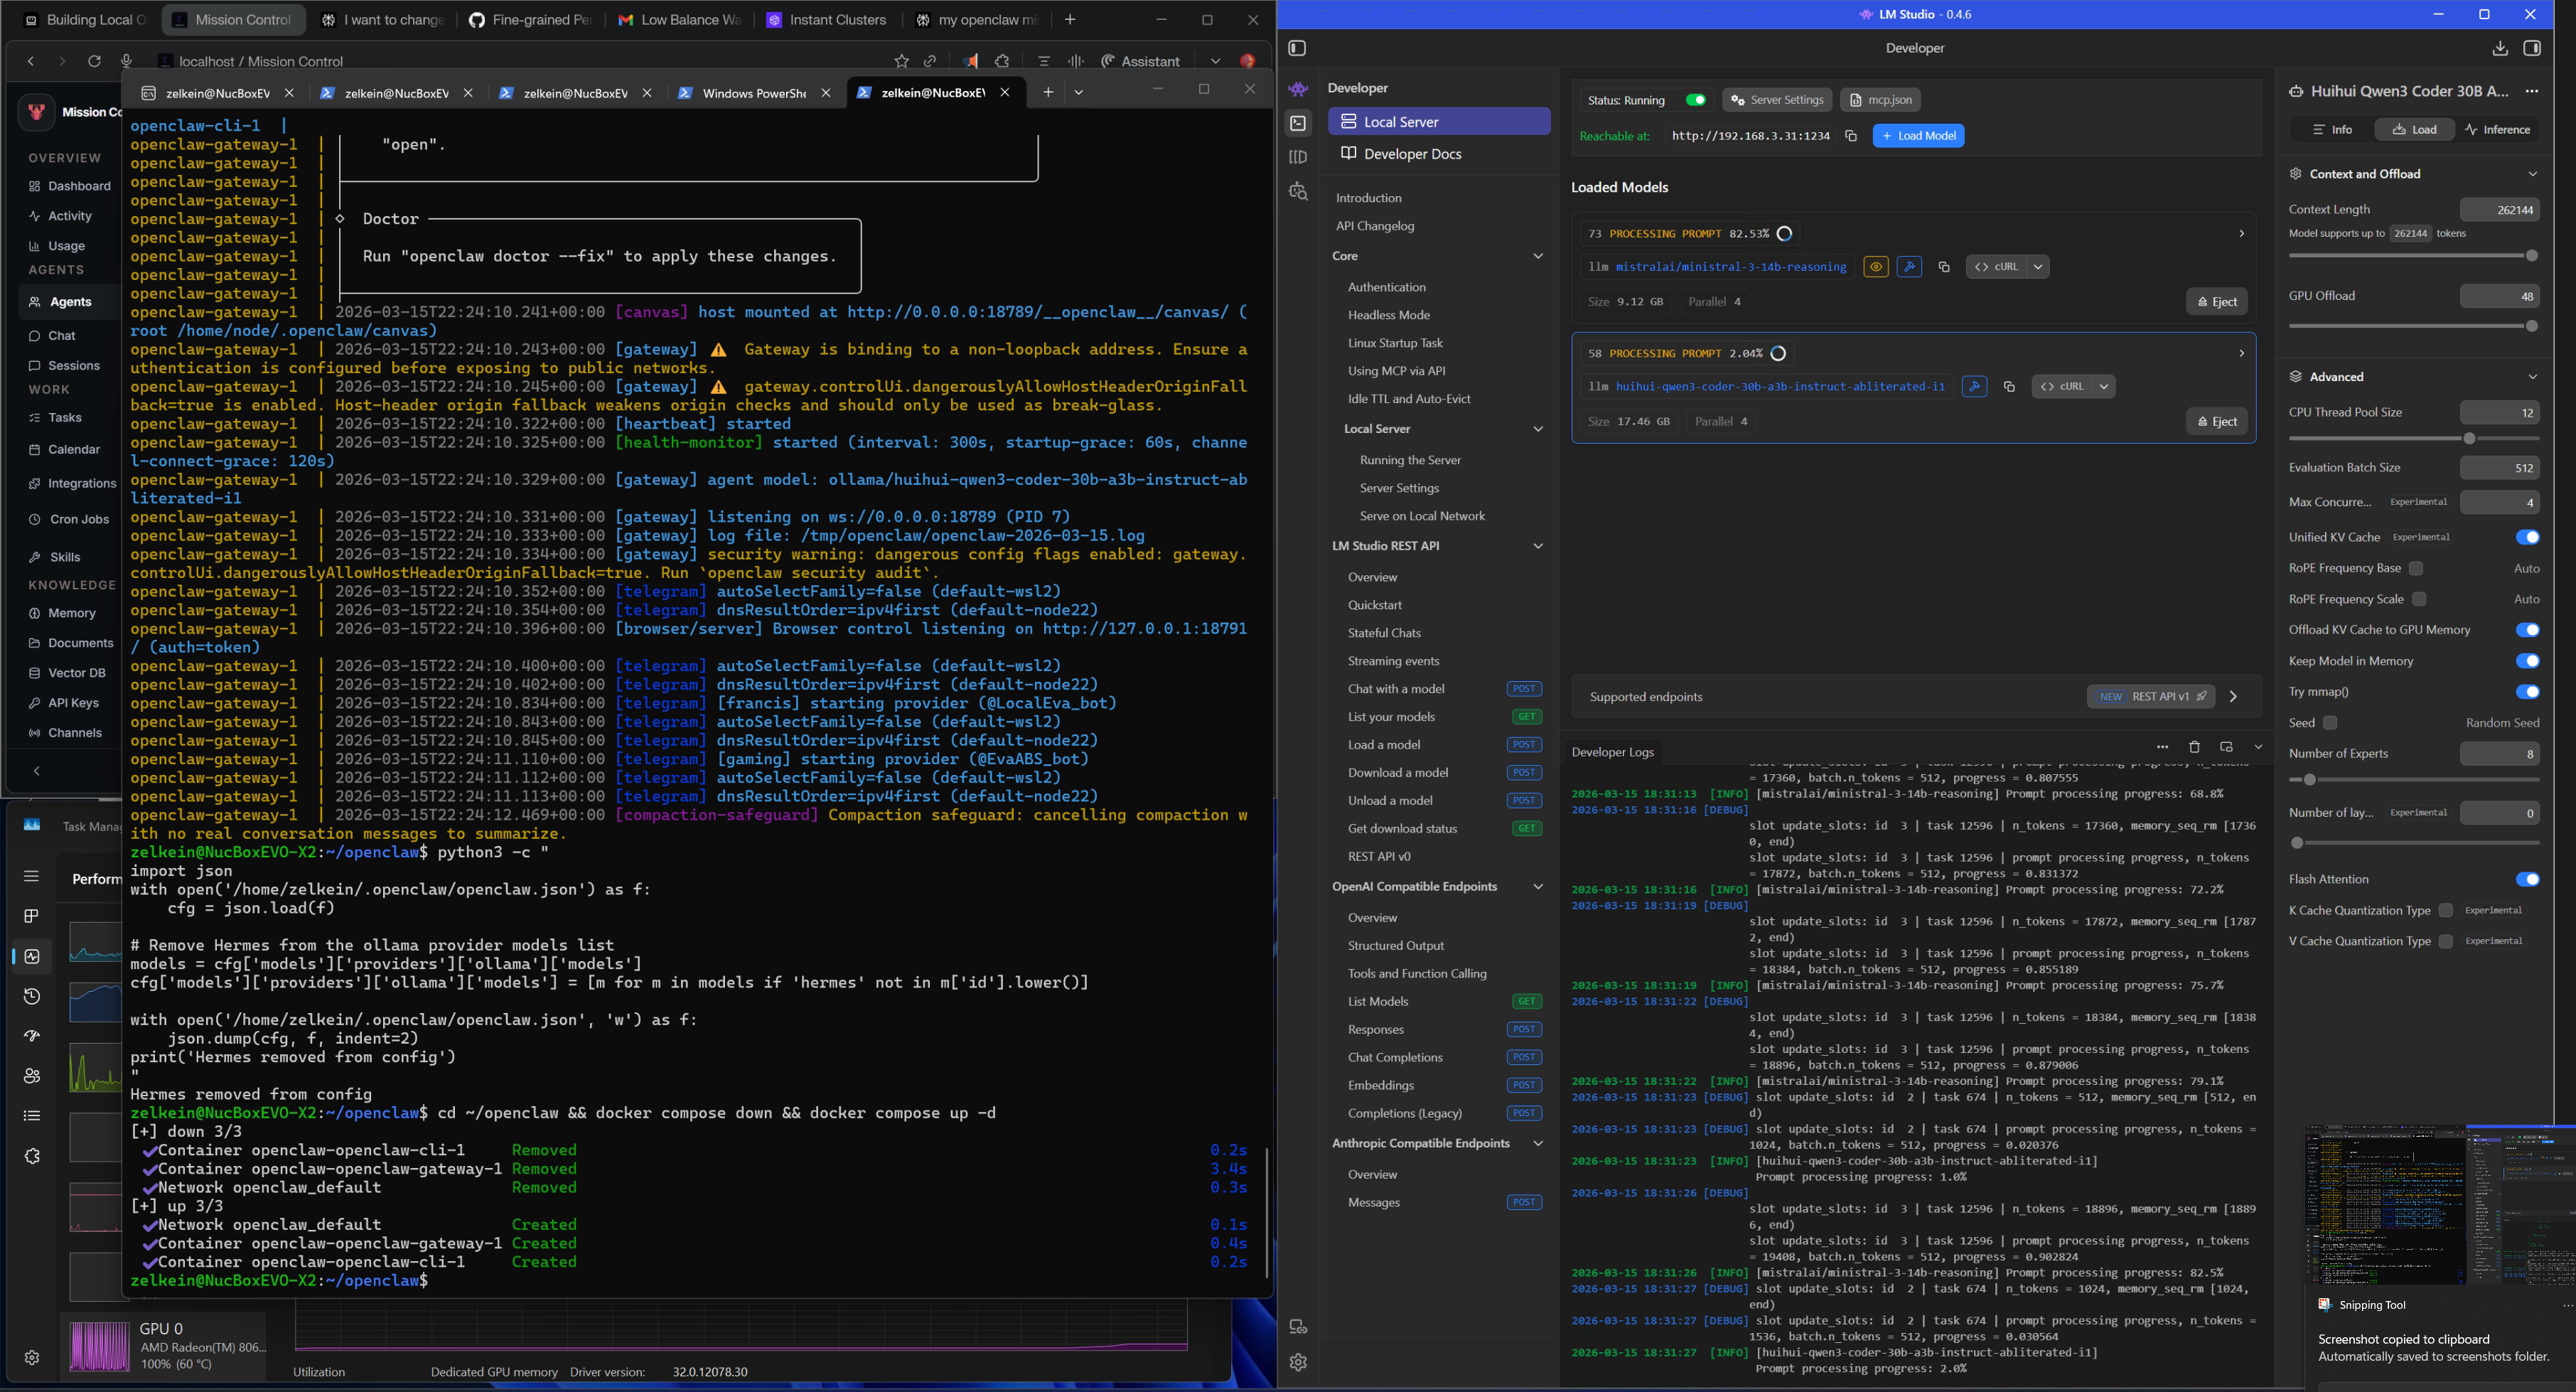Clear the Developer Logs with trash icon
This screenshot has height=1392, width=2576.
(x=2194, y=747)
